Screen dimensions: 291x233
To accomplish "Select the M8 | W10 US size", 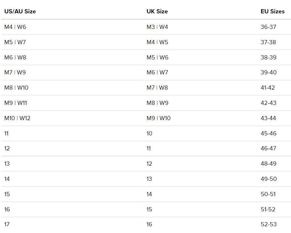I will (17, 88).
